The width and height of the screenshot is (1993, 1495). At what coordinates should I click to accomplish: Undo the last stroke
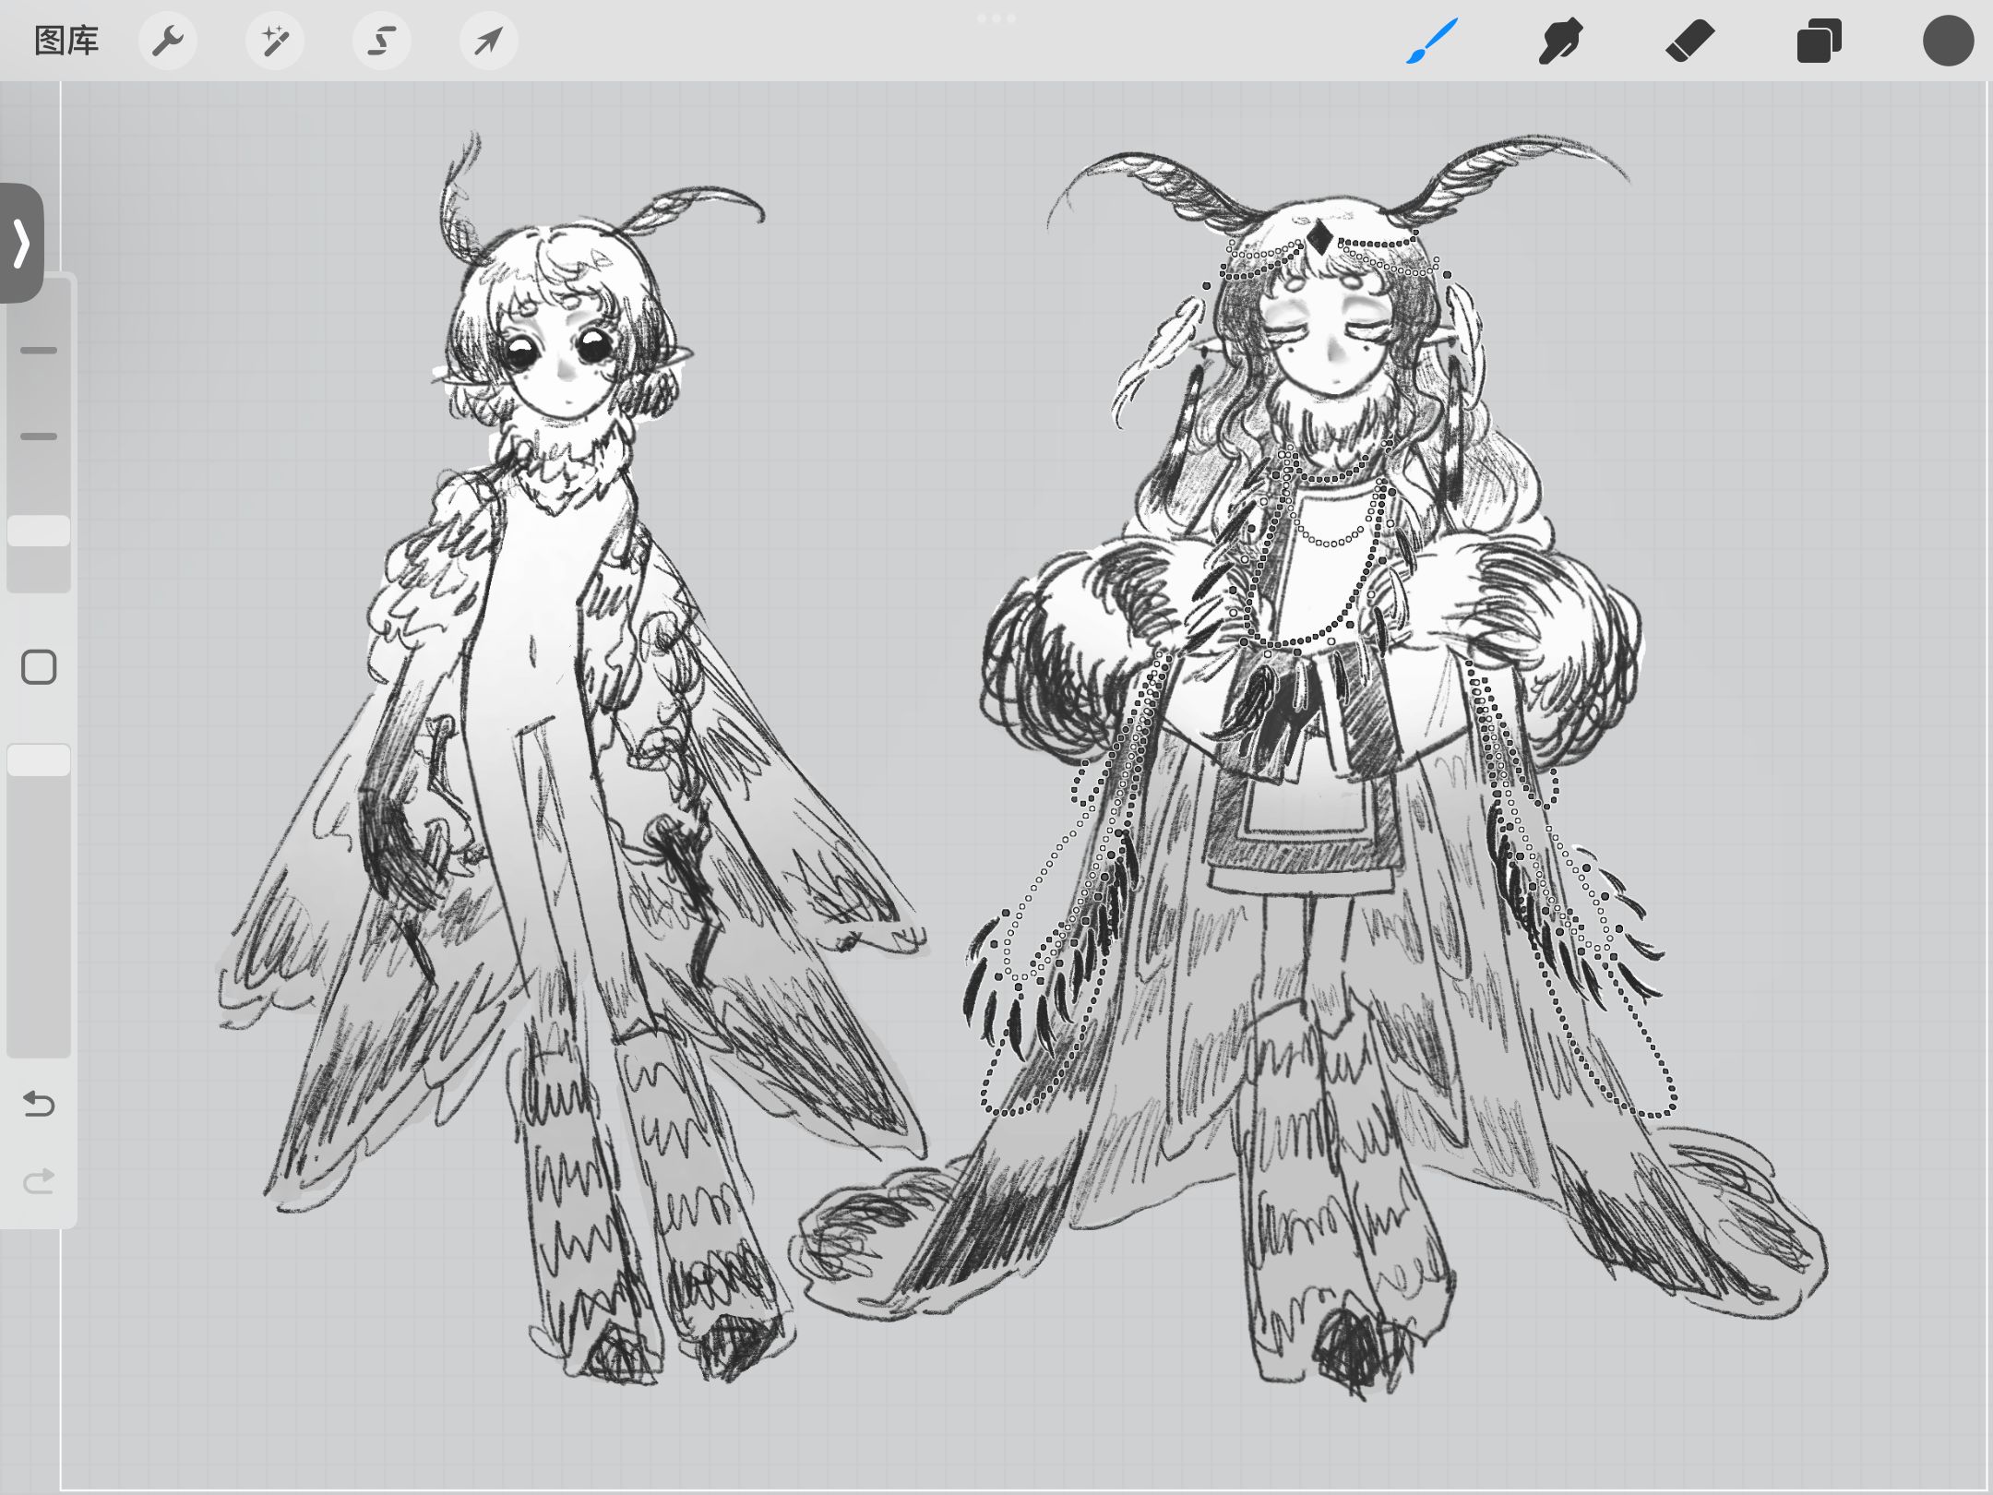(x=39, y=1103)
